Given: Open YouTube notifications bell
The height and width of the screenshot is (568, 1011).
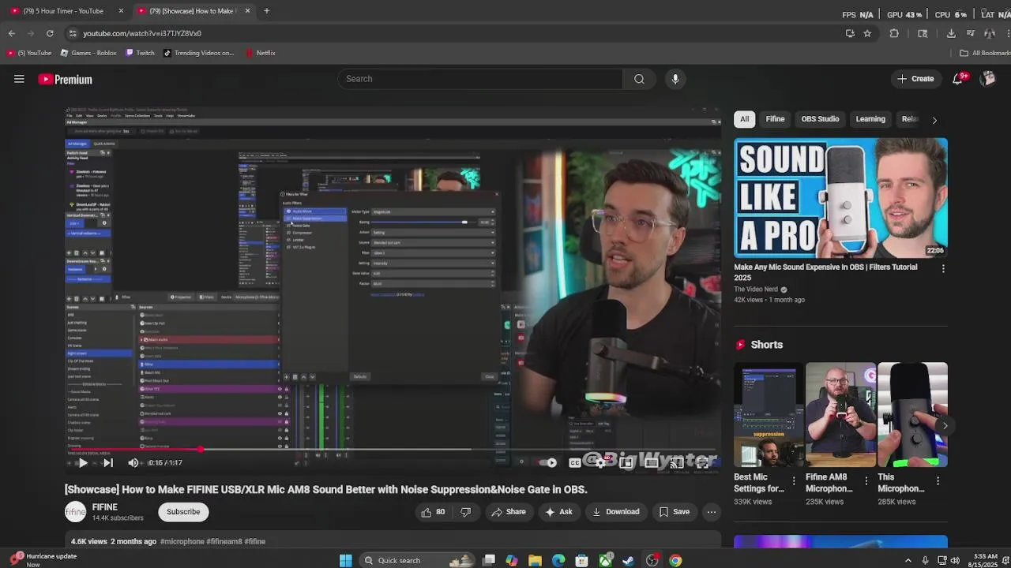Looking at the screenshot, I should coord(958,79).
